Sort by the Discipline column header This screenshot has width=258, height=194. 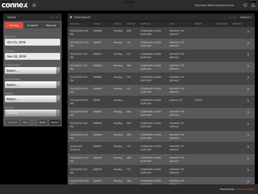pos(222,24)
